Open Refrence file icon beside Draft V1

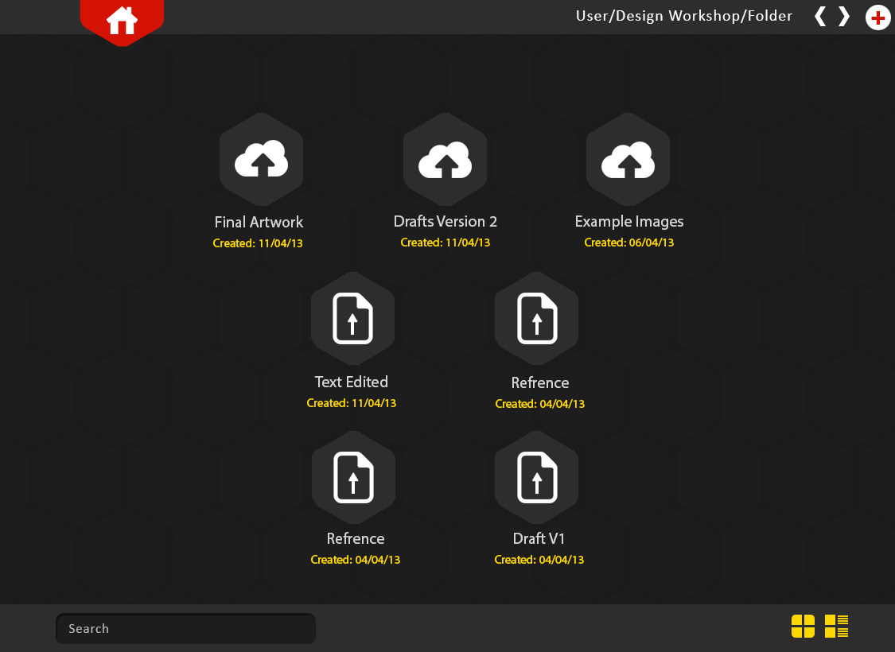[353, 477]
